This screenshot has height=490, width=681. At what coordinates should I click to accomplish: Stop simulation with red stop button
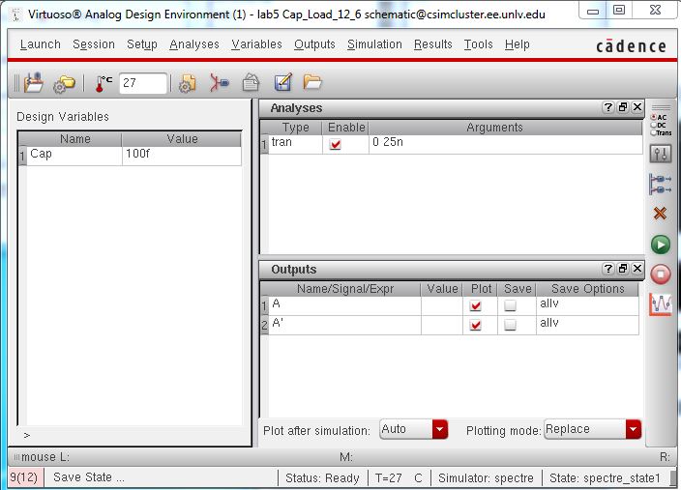click(661, 274)
